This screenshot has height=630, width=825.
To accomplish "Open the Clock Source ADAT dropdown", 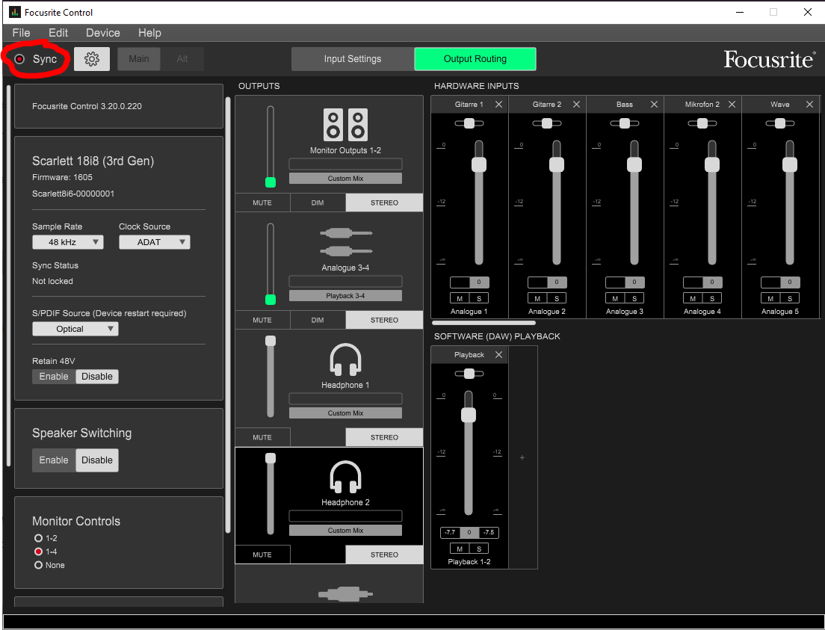I will [155, 242].
